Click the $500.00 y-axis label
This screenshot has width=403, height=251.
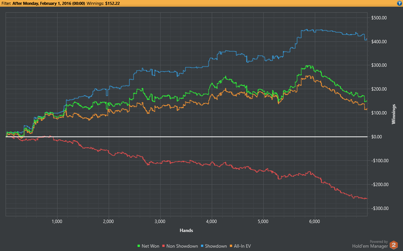(379, 18)
